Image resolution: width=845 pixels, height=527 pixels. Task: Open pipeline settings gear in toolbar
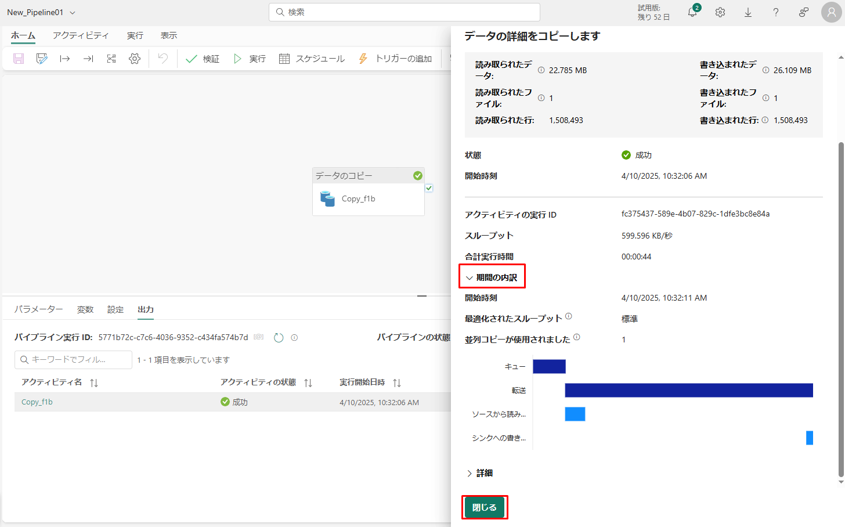135,59
